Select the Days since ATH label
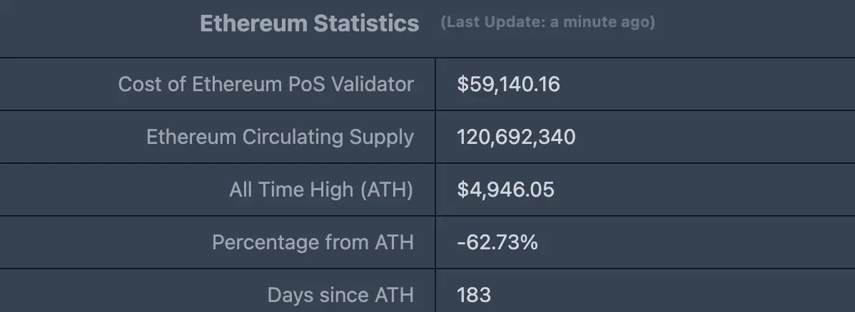The width and height of the screenshot is (855, 312). pos(340,295)
